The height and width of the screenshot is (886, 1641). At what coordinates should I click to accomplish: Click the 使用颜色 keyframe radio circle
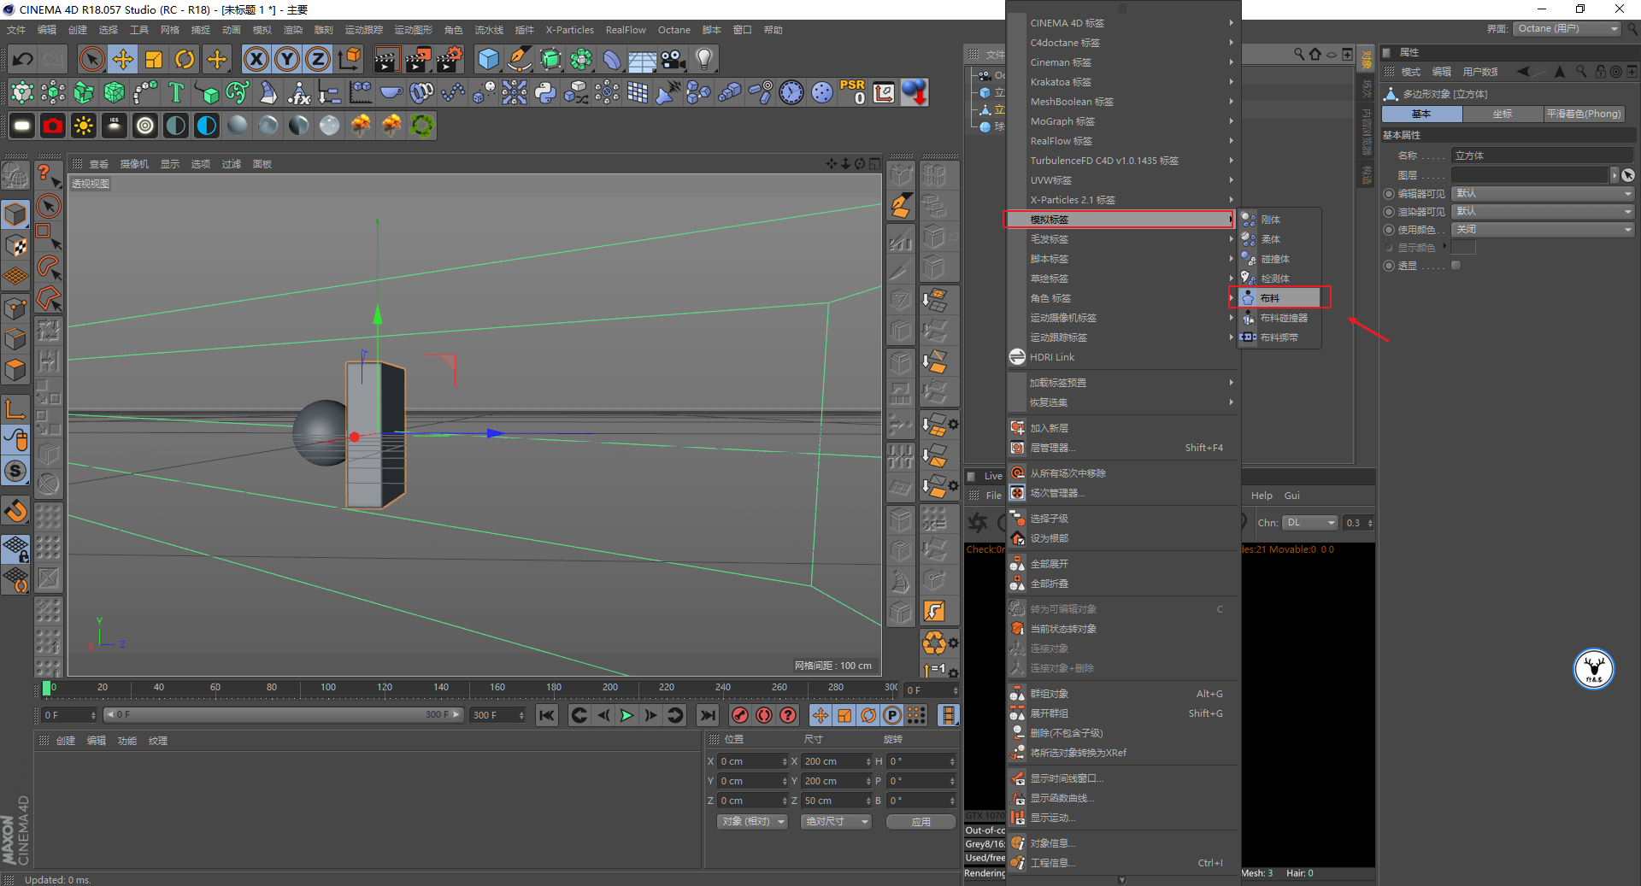coord(1389,230)
